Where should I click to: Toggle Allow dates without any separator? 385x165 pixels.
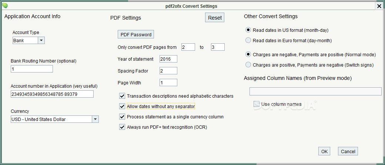pyautogui.click(x=122, y=106)
